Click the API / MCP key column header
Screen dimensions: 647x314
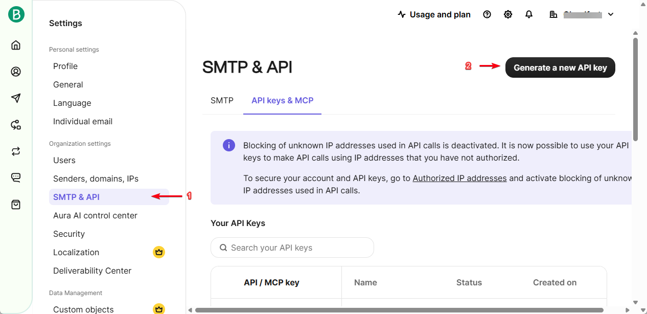271,282
